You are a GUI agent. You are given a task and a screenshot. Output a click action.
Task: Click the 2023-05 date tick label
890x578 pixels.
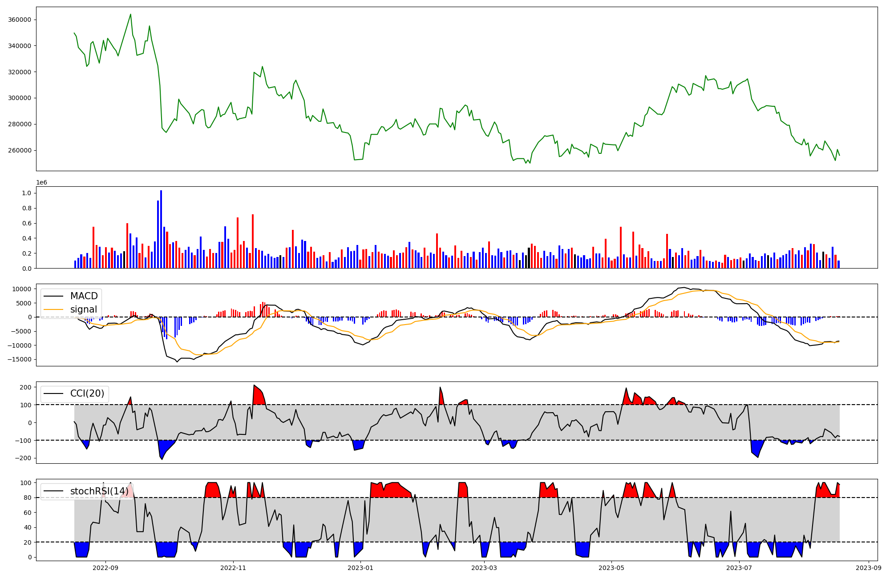611,568
